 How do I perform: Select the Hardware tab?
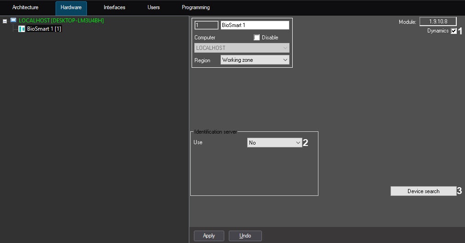[x=71, y=8]
